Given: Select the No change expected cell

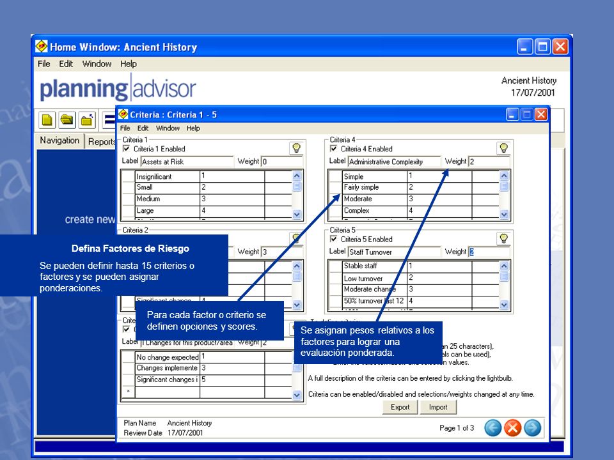Looking at the screenshot, I should (x=167, y=356).
